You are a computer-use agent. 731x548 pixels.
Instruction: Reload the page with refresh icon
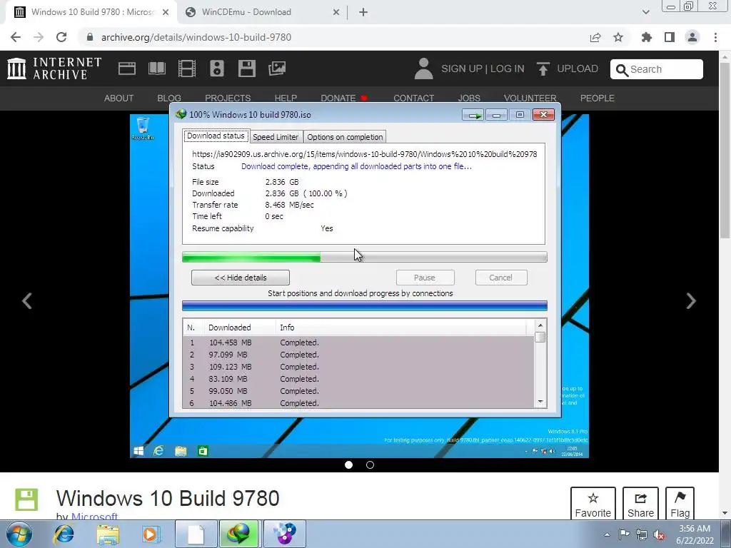click(x=61, y=37)
